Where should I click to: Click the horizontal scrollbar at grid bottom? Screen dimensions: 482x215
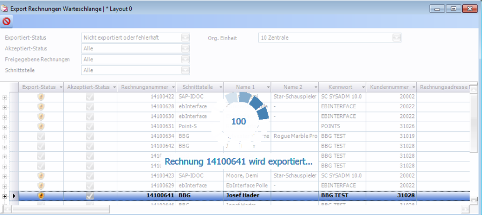pos(64,209)
